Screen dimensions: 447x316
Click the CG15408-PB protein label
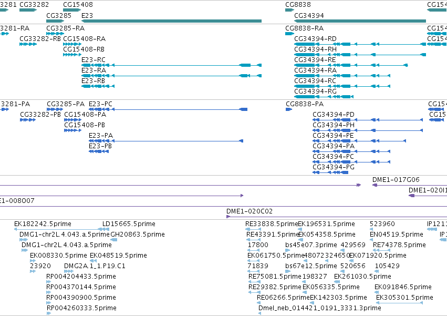click(x=85, y=125)
